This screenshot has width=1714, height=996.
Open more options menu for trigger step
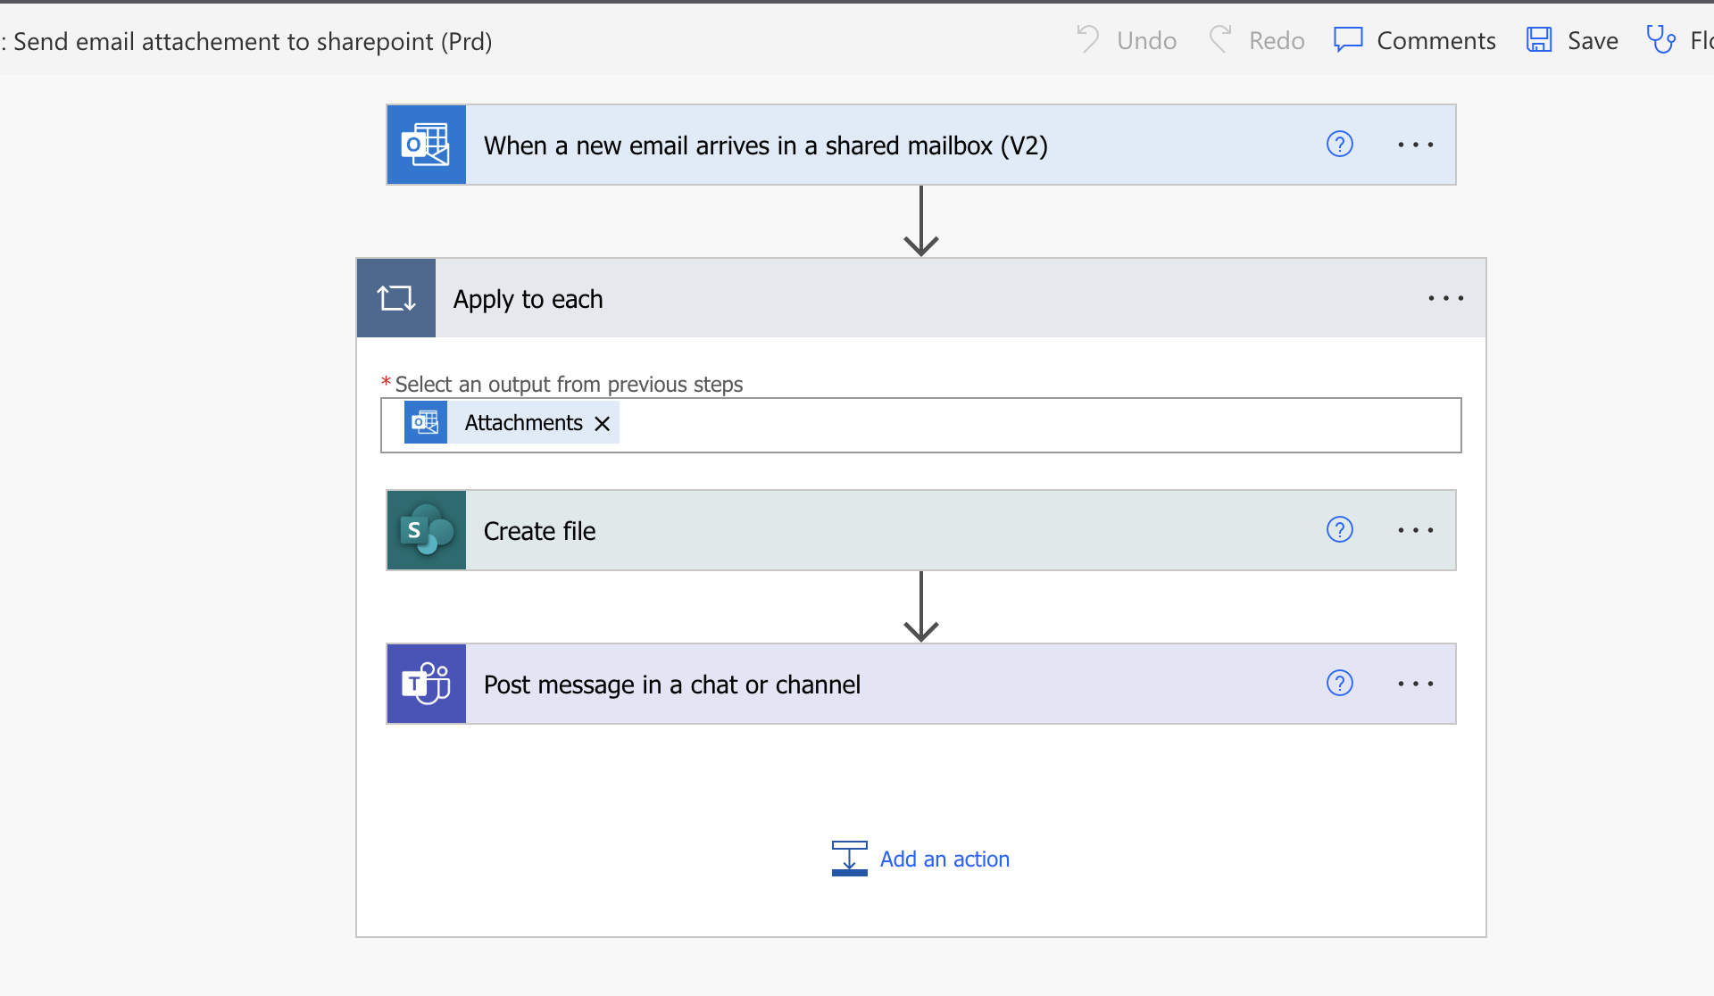pyautogui.click(x=1415, y=145)
